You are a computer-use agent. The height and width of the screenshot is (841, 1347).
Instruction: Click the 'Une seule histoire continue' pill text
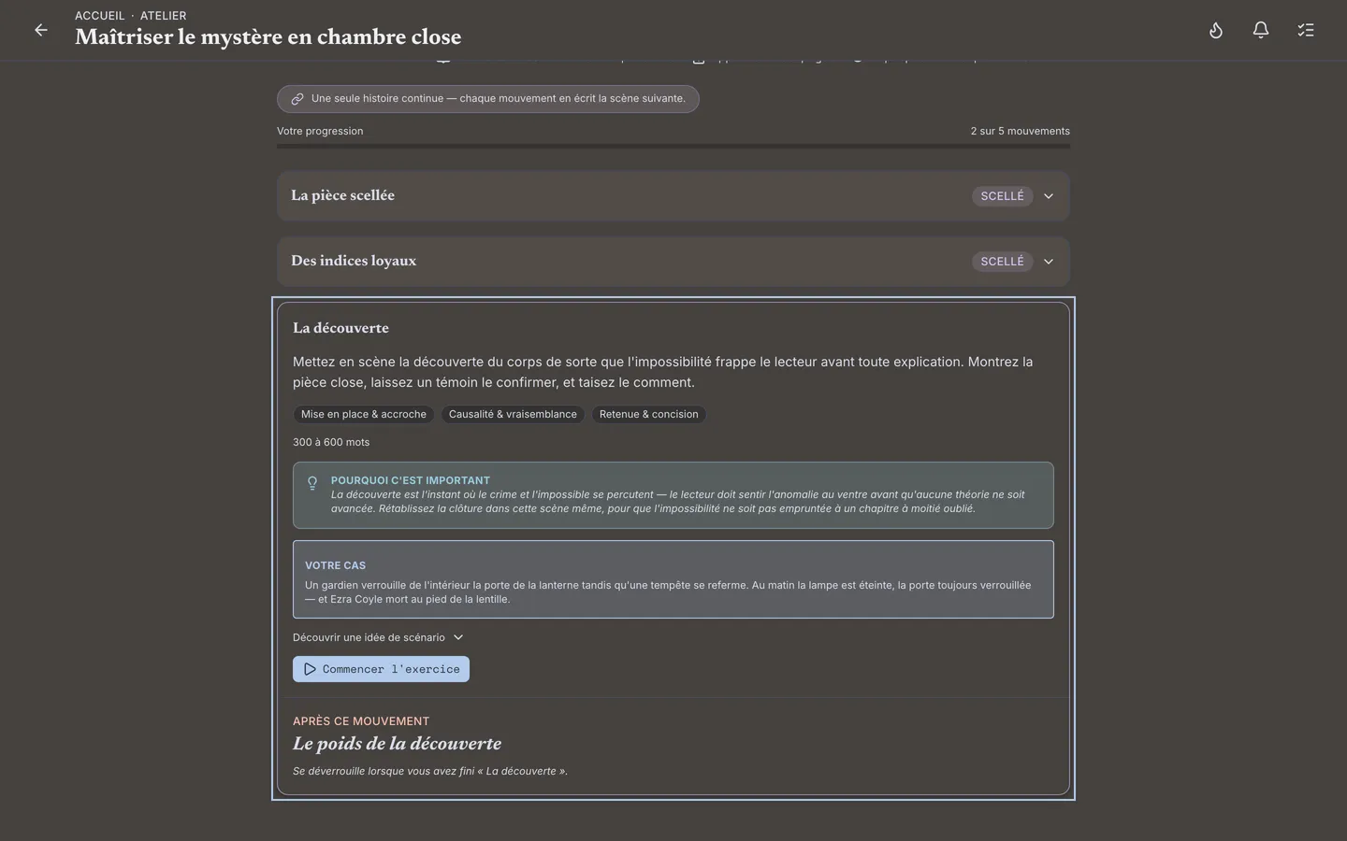[x=499, y=98]
